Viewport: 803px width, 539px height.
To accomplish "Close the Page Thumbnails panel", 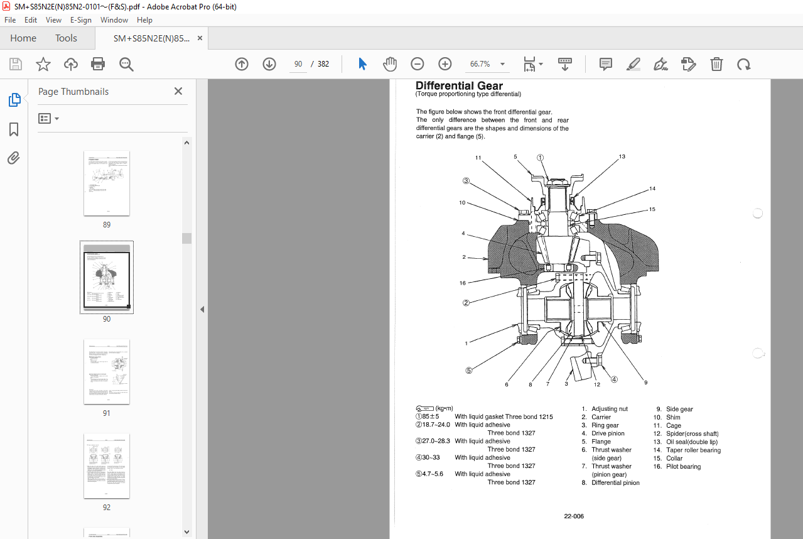I will click(178, 91).
